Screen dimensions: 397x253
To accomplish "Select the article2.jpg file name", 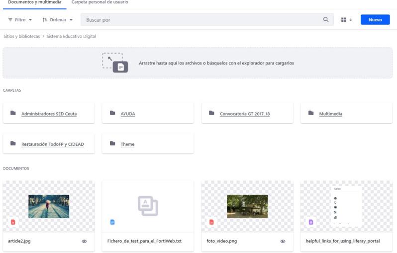I will click(x=19, y=241).
